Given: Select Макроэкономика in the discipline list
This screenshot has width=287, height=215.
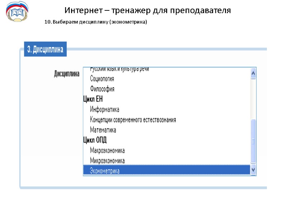Looking at the screenshot, I should click(107, 150).
